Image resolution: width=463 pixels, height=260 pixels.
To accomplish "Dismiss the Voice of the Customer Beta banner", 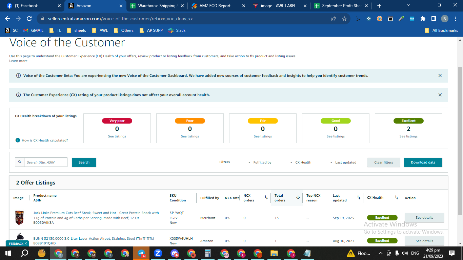I will point(440,75).
